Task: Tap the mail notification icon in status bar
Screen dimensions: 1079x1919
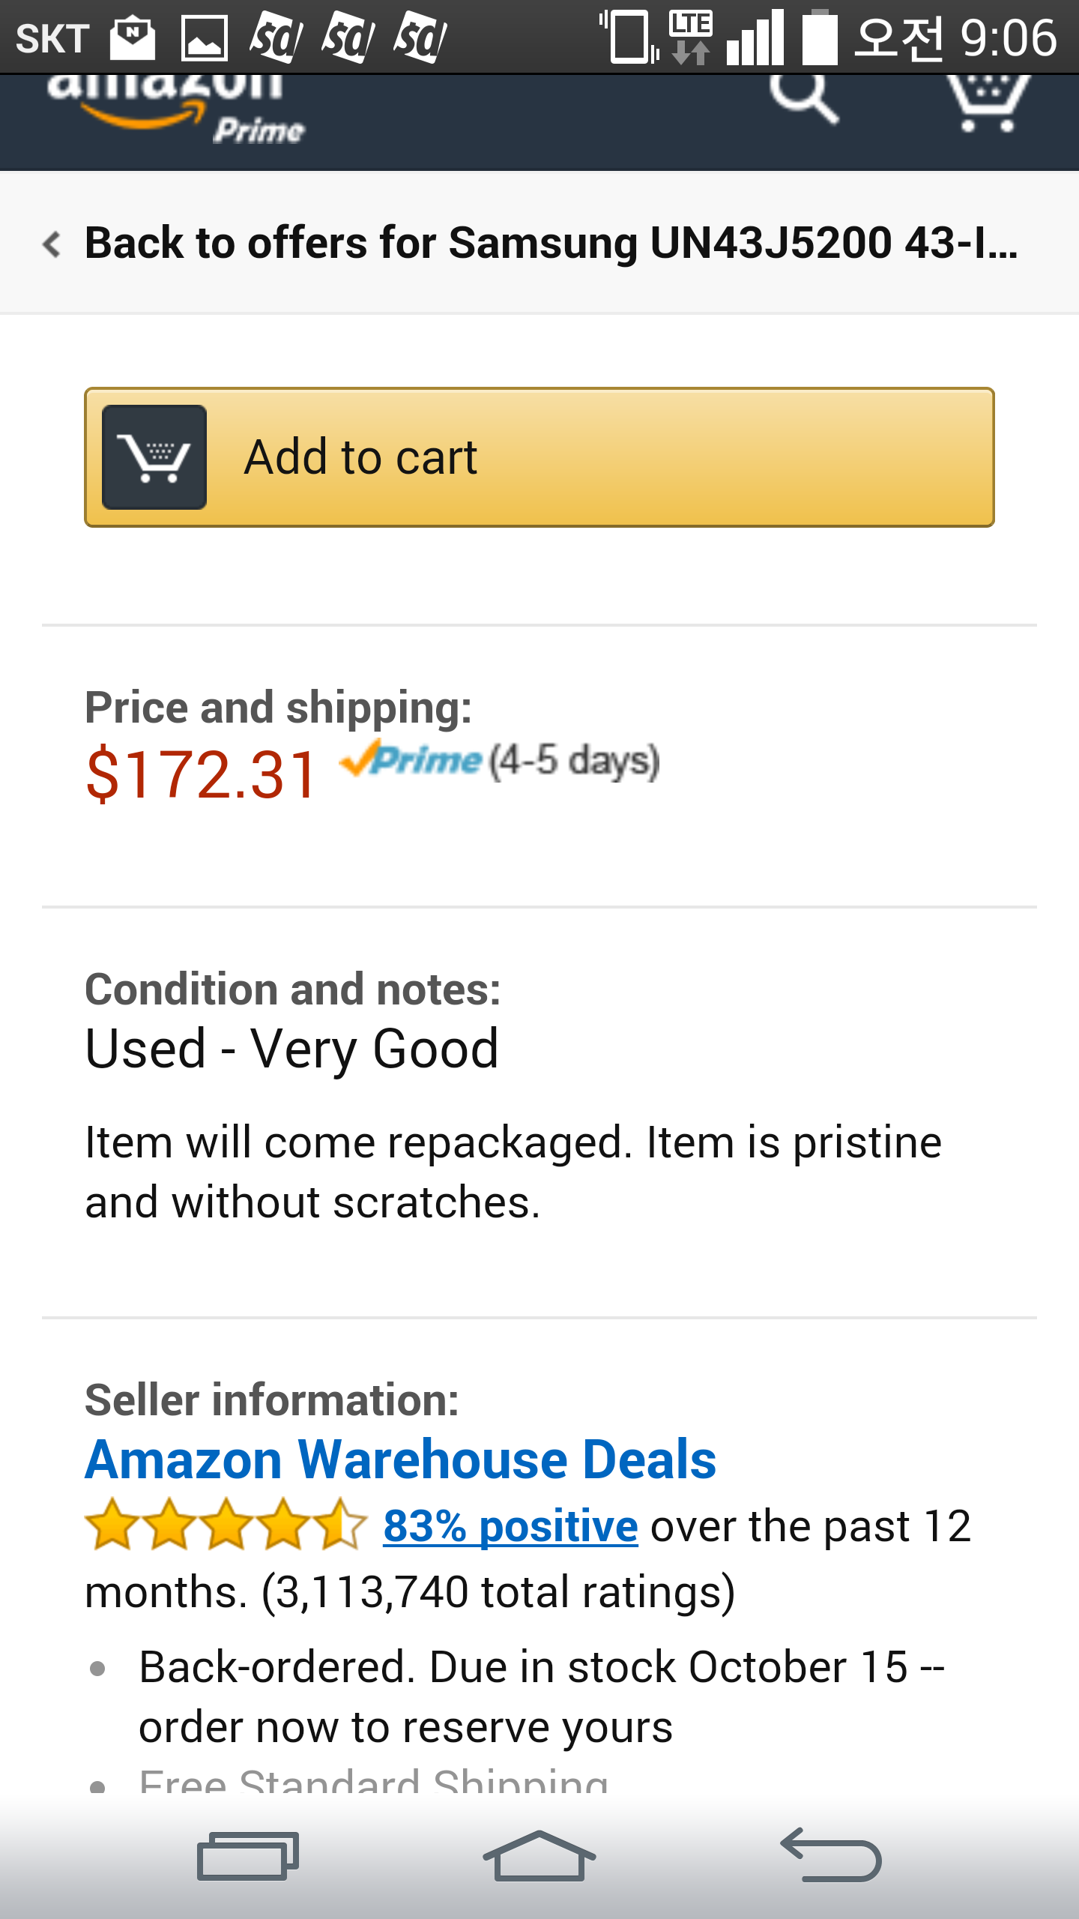Action: (133, 37)
